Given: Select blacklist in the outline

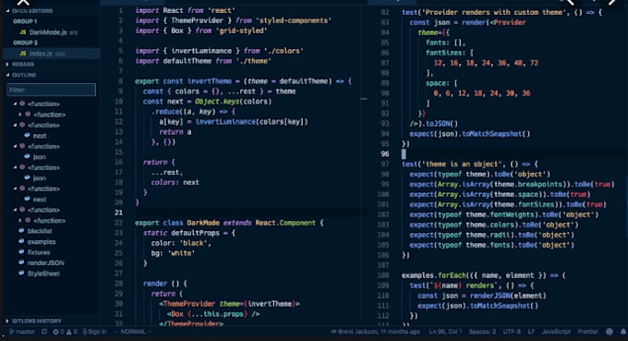Looking at the screenshot, I should [x=40, y=231].
